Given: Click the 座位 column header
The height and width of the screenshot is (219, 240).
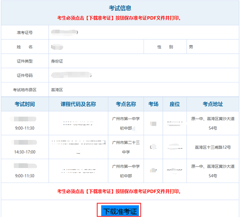Looking at the screenshot, I should 175,104.
